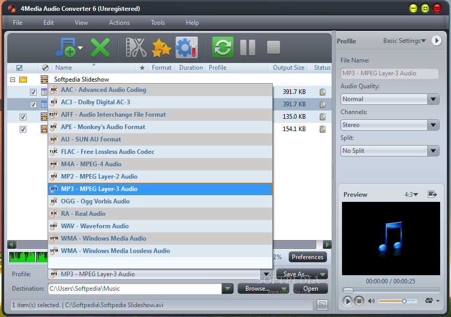451x317 pixels.
Task: Click the Open destination button
Action: click(310, 289)
